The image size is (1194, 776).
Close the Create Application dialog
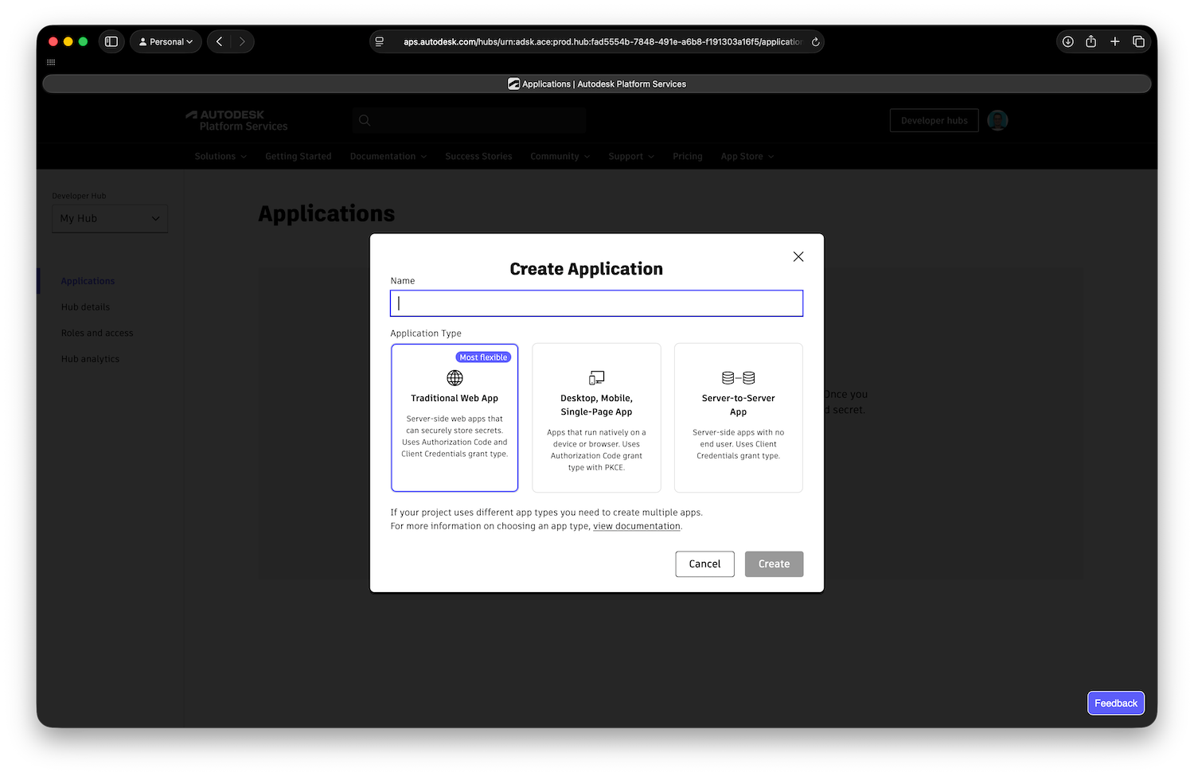click(798, 256)
